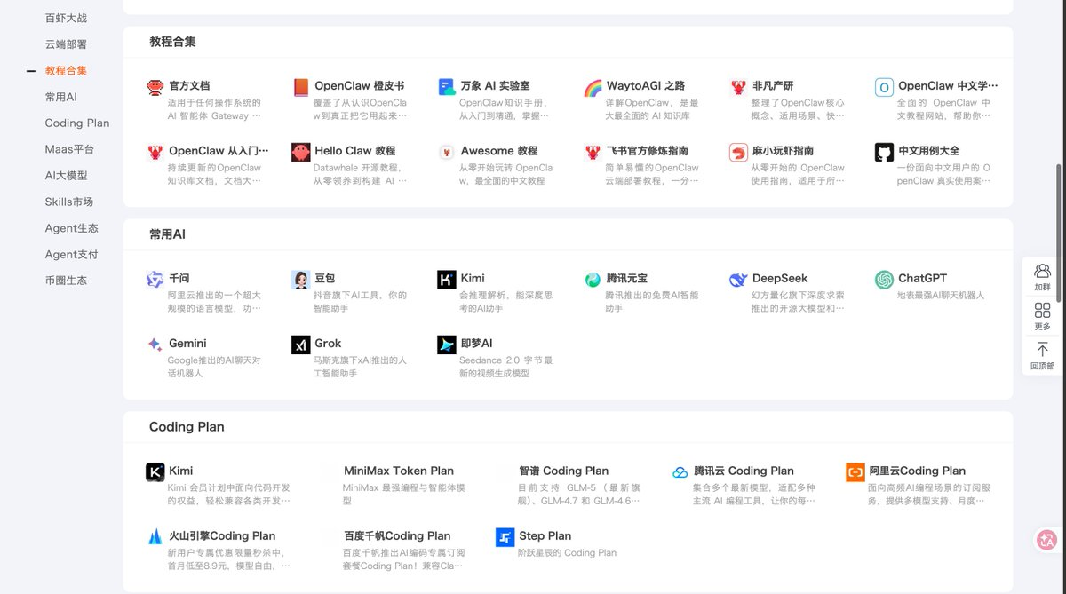Click the 教程合集 section heading
This screenshot has height=594, width=1066.
coord(172,42)
